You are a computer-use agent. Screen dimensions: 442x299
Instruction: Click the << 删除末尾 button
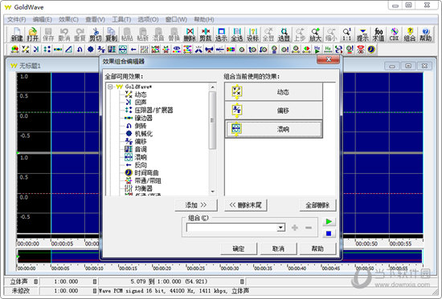[246, 205]
